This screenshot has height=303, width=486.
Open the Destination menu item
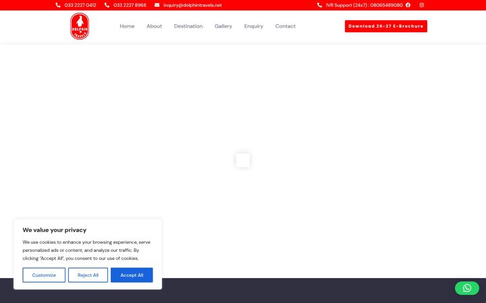(x=188, y=26)
